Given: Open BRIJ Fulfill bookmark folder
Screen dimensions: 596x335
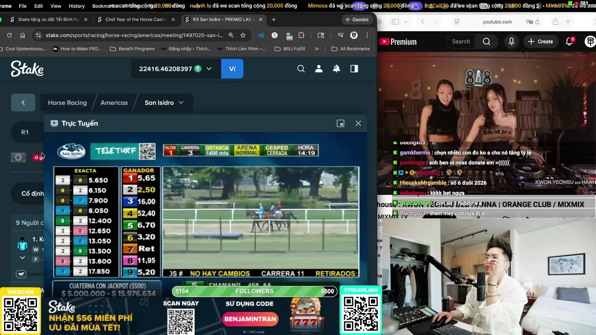Looking at the screenshot, I should pyautogui.click(x=290, y=48).
